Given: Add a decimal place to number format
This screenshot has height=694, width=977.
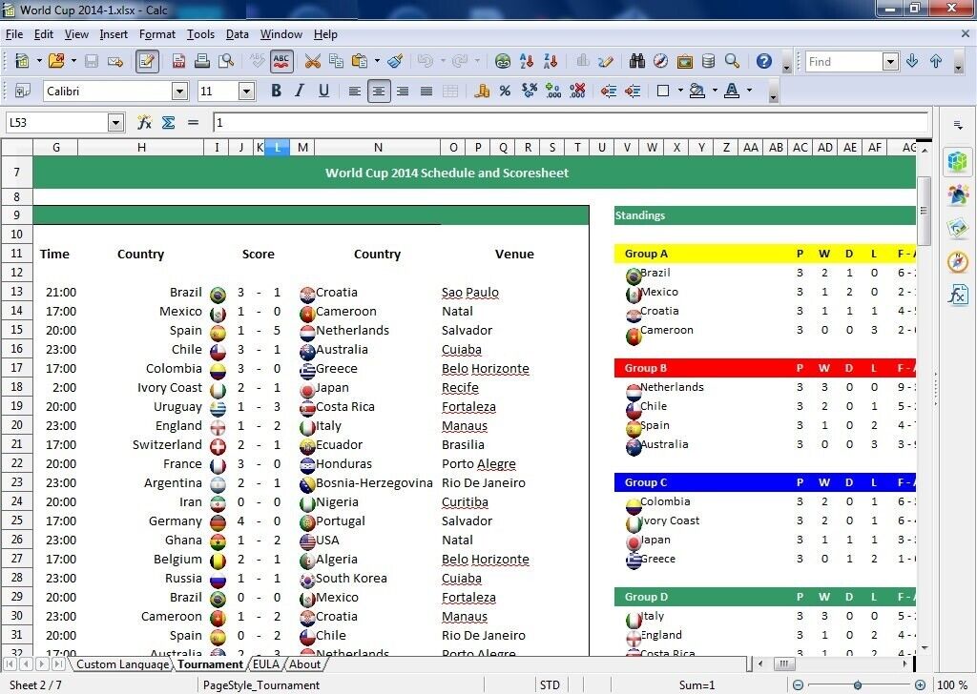Looking at the screenshot, I should tap(553, 91).
